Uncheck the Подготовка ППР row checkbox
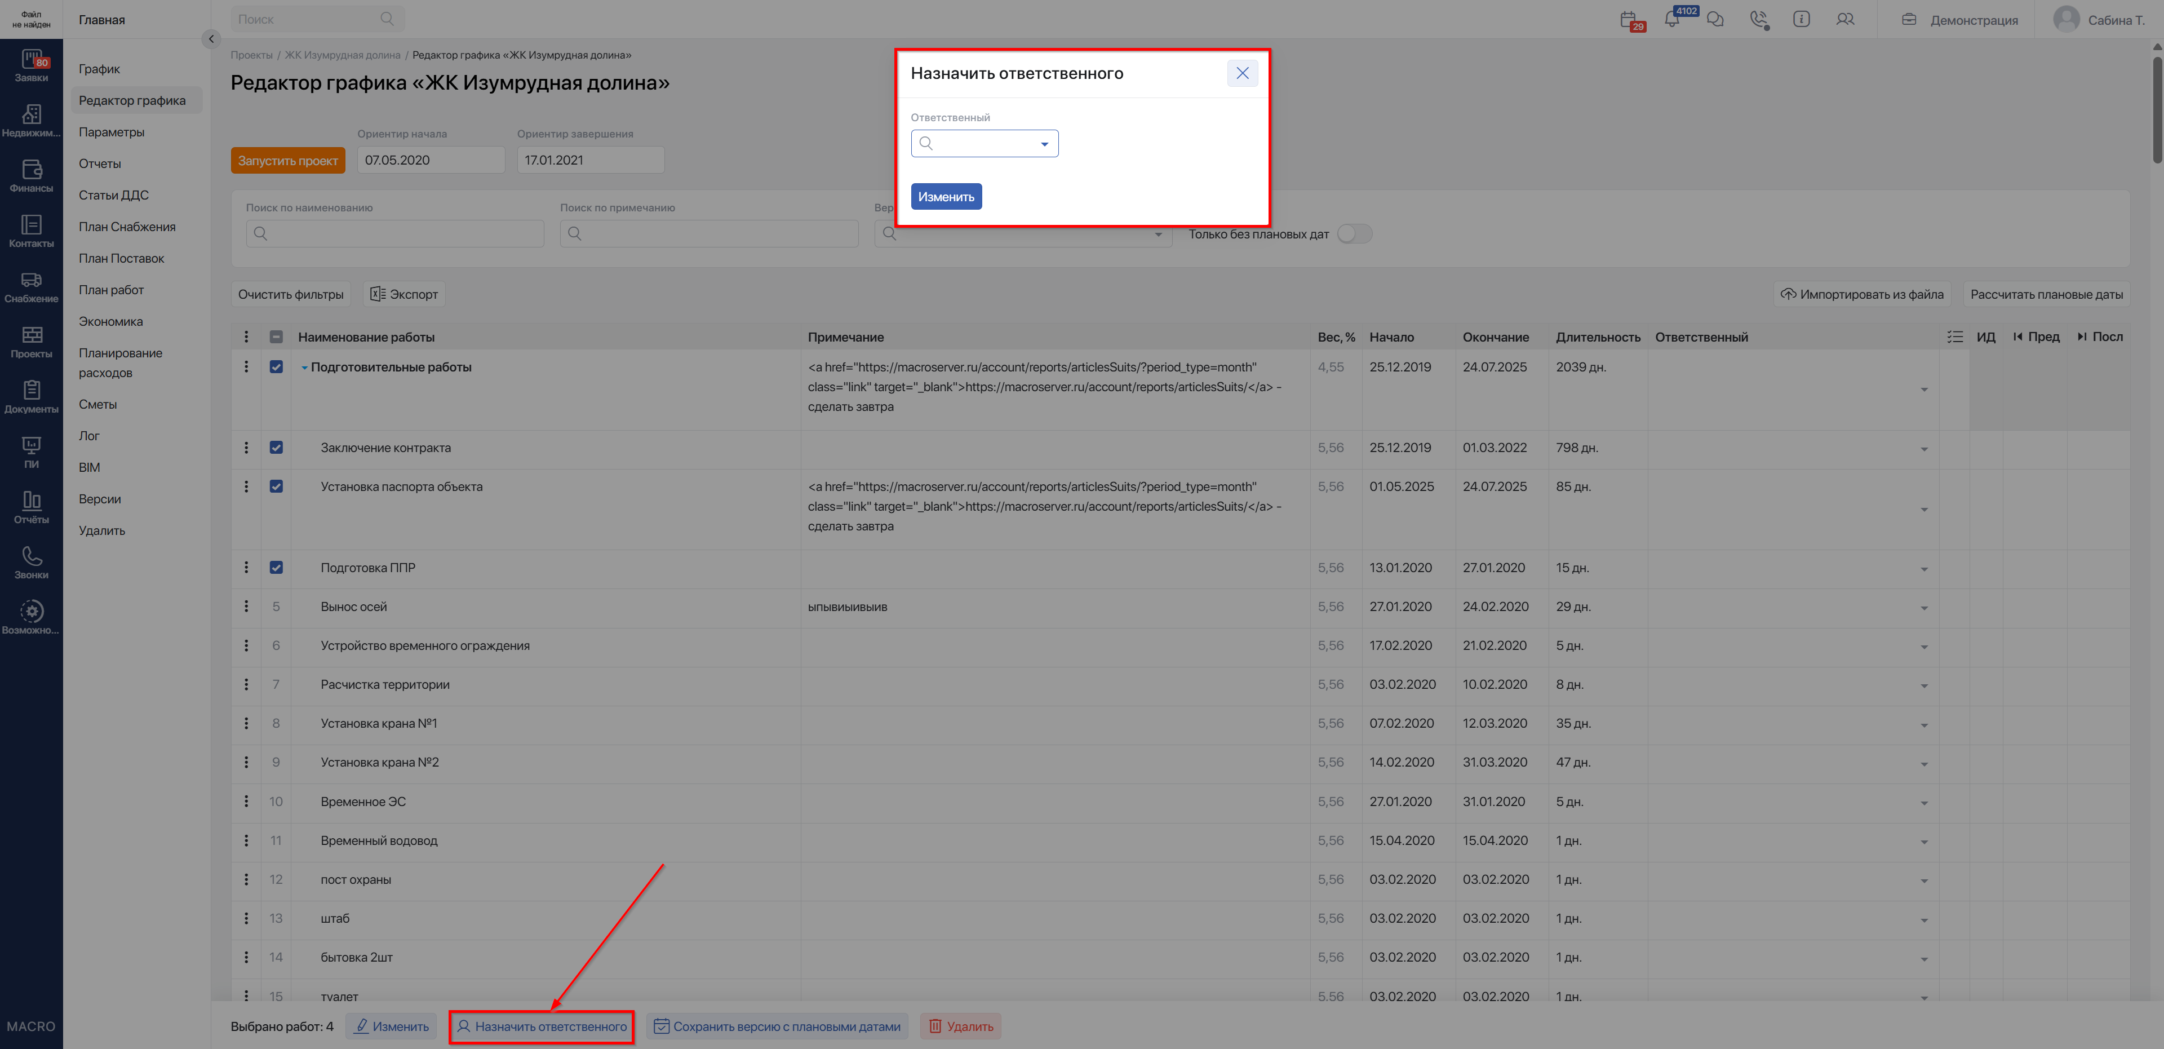The height and width of the screenshot is (1049, 2164). [x=276, y=568]
